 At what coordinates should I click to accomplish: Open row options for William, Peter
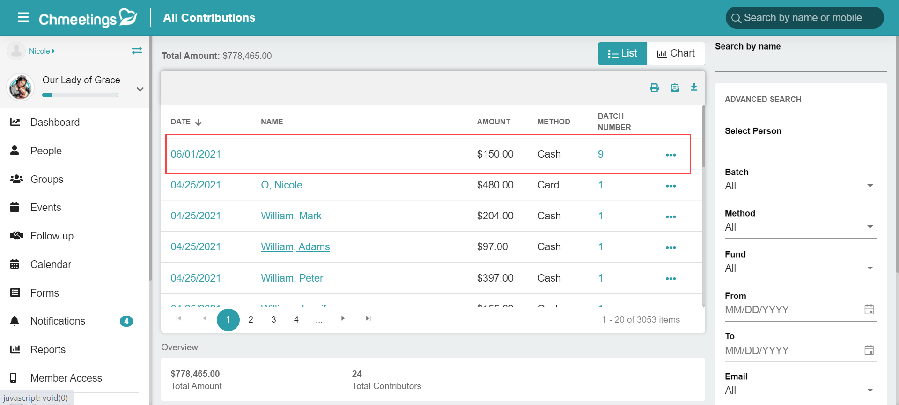pyautogui.click(x=671, y=278)
